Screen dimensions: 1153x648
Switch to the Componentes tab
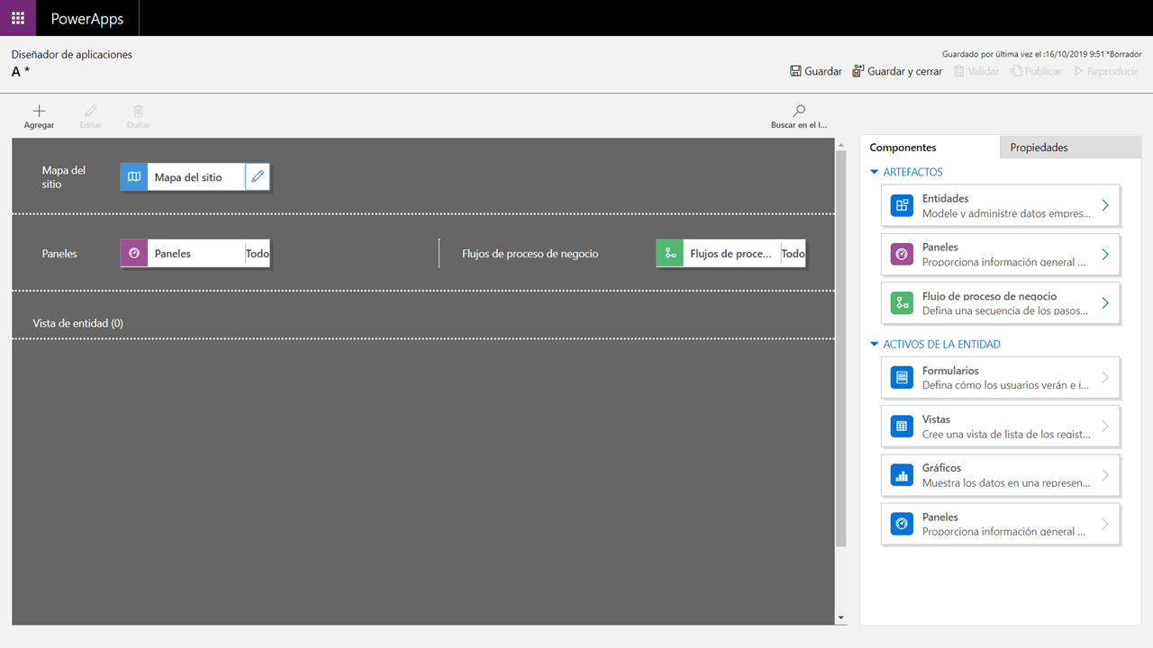click(x=930, y=148)
